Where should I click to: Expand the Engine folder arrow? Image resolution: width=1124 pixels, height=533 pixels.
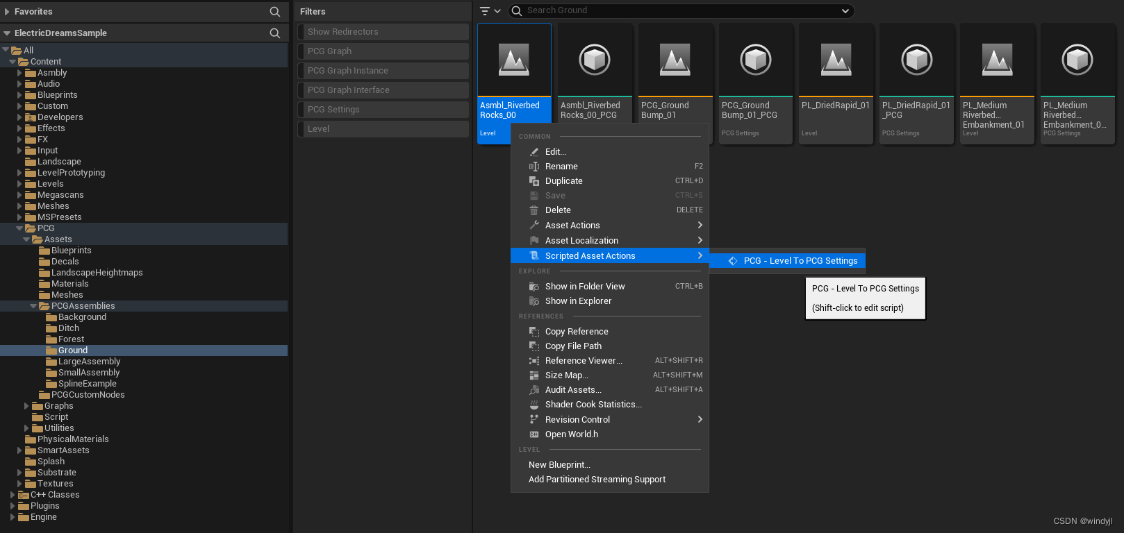[x=13, y=517]
